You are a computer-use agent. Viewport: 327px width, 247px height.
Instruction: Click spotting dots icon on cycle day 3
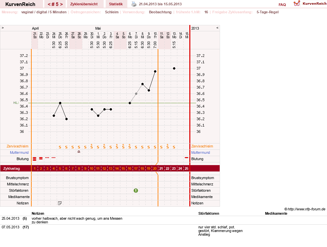[47, 158]
